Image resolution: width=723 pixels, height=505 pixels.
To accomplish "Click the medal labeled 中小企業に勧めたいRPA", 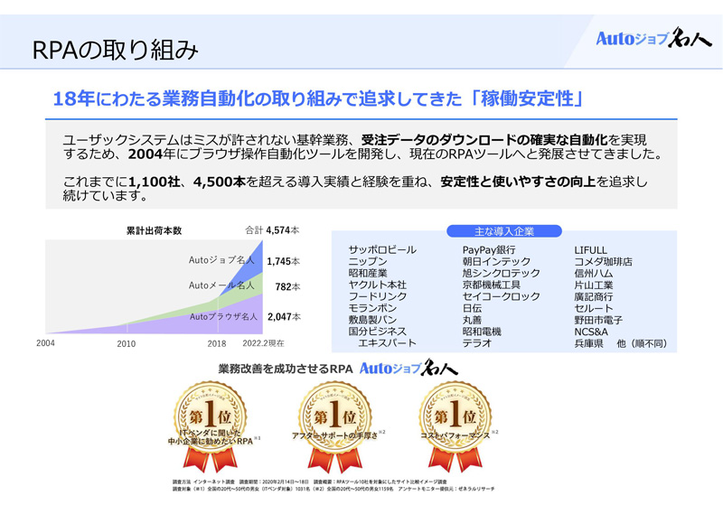I will (x=211, y=425).
